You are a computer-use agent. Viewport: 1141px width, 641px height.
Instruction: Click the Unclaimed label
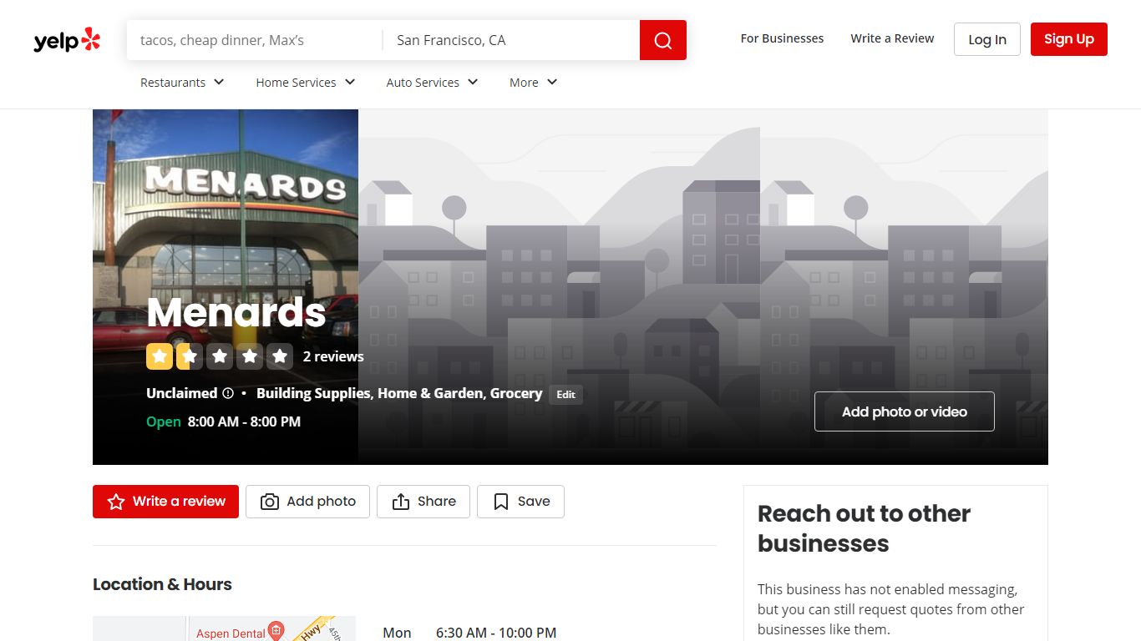181,393
